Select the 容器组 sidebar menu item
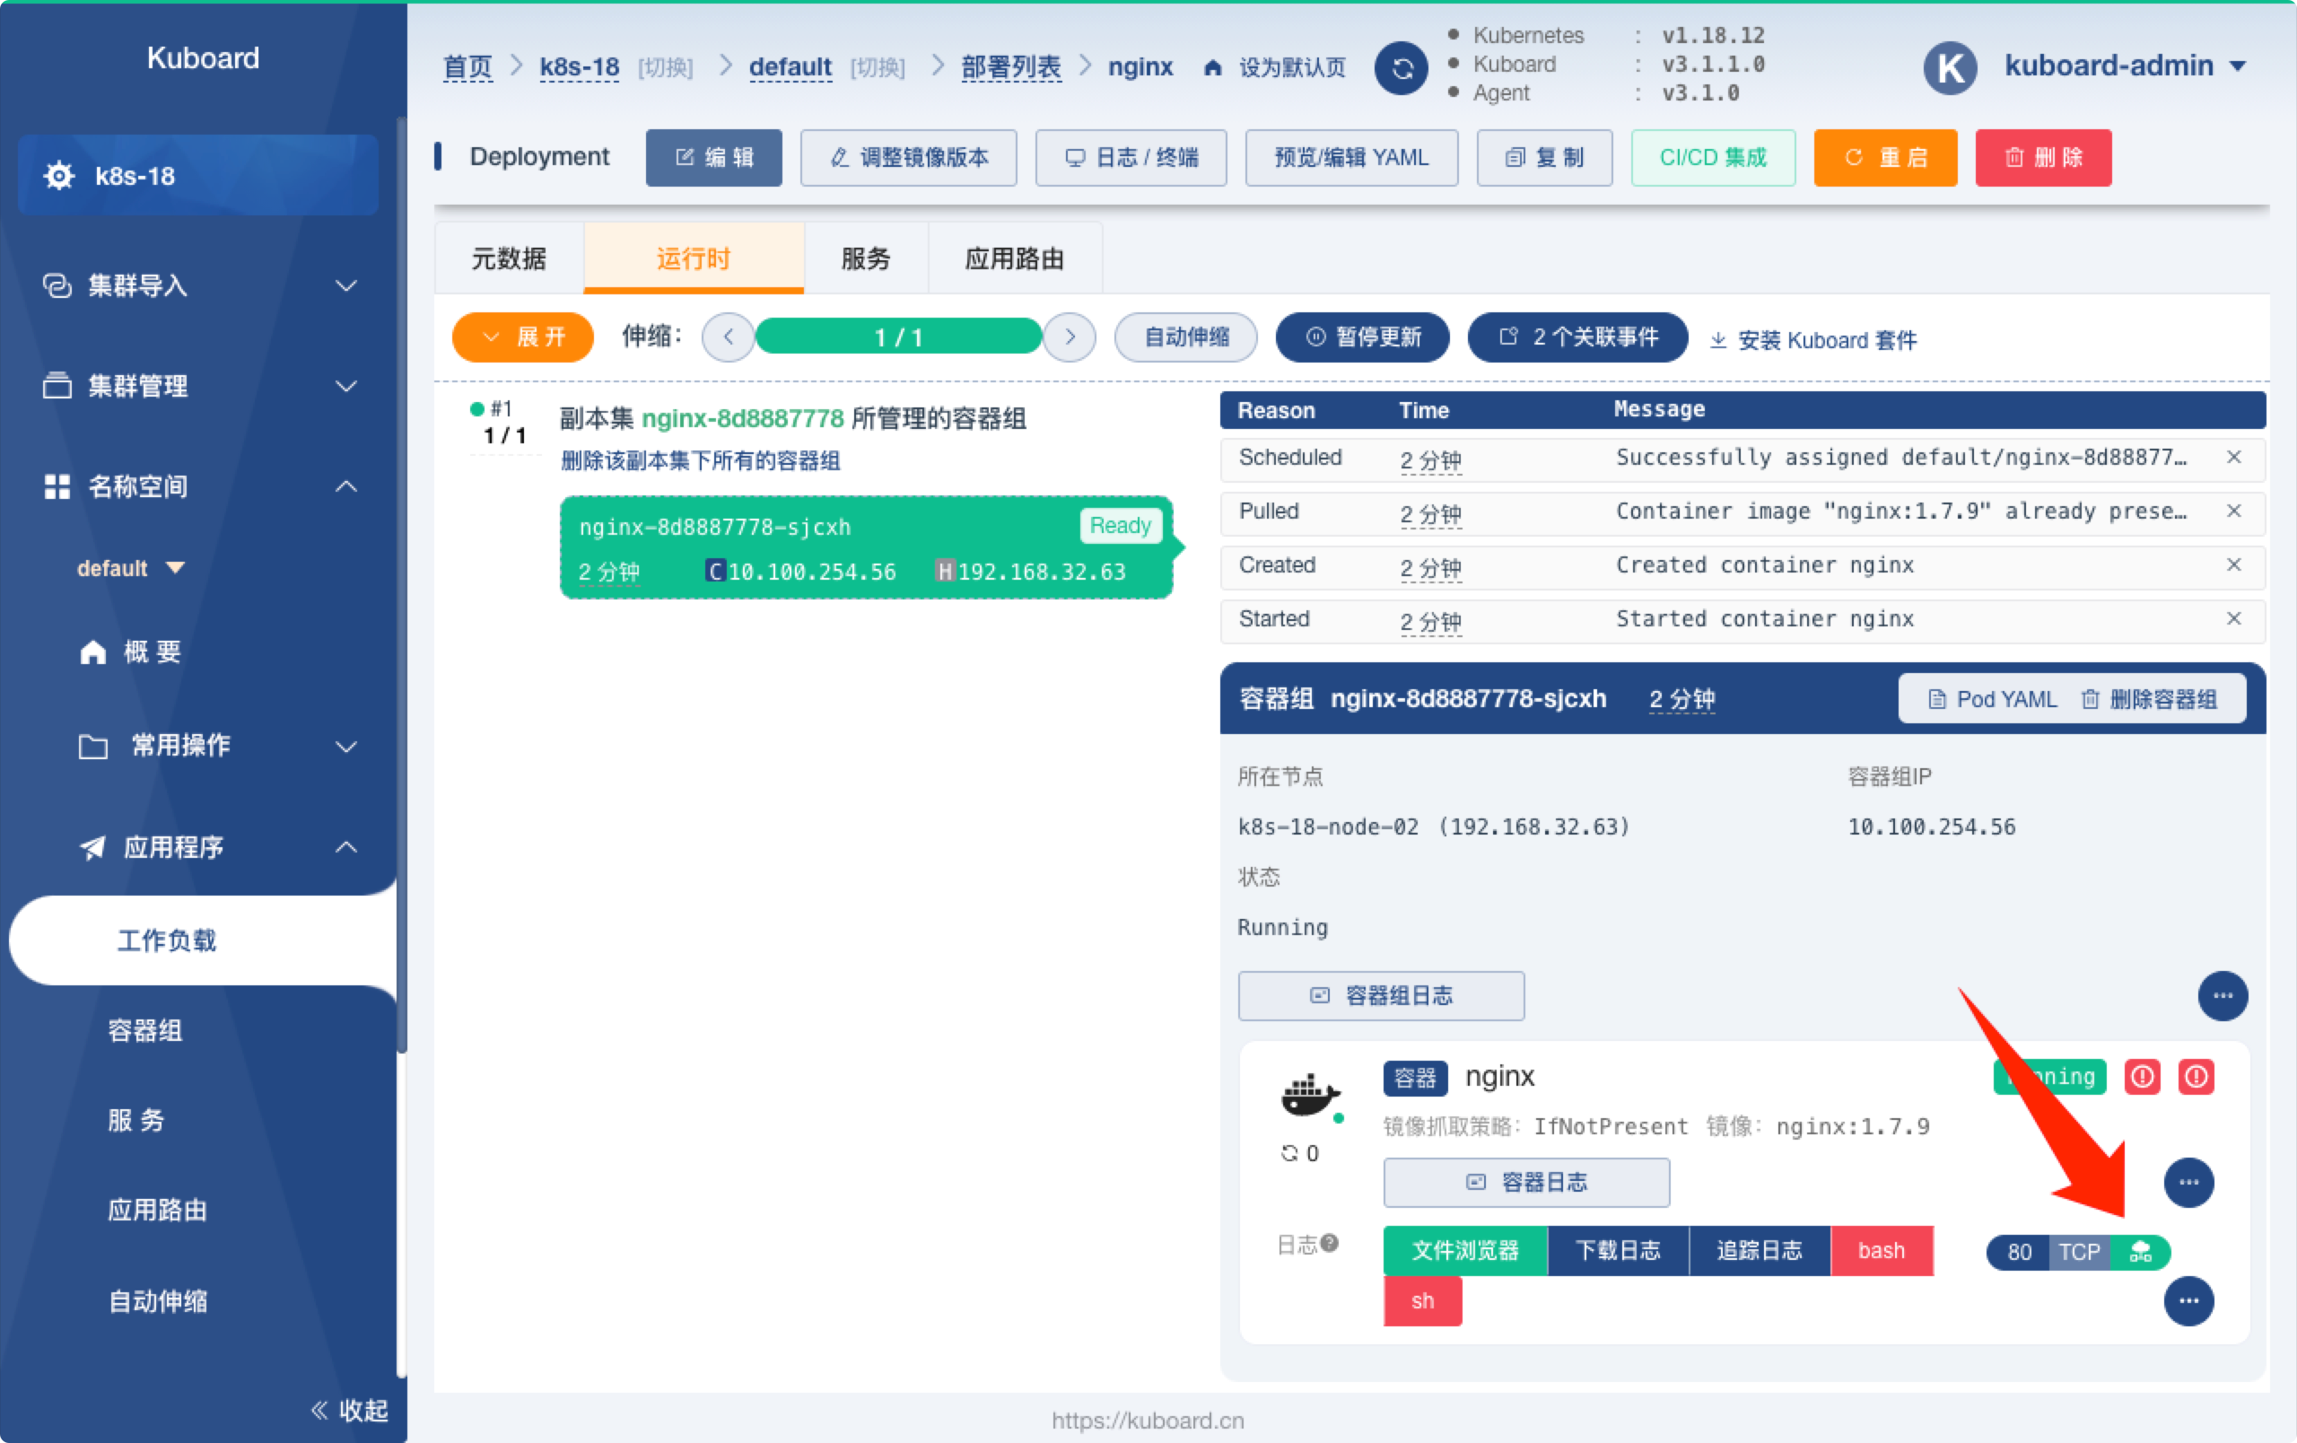Screen dimensions: 2297x1443 (145, 1030)
